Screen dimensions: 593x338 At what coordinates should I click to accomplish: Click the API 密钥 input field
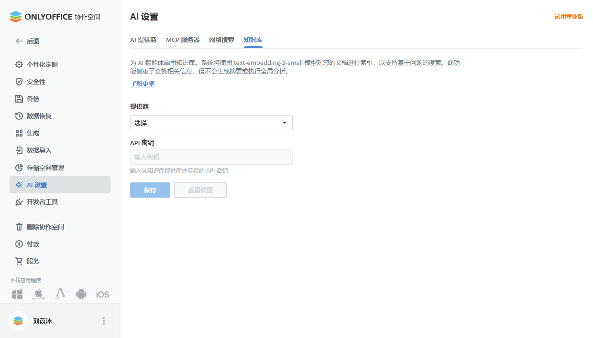[x=211, y=157]
